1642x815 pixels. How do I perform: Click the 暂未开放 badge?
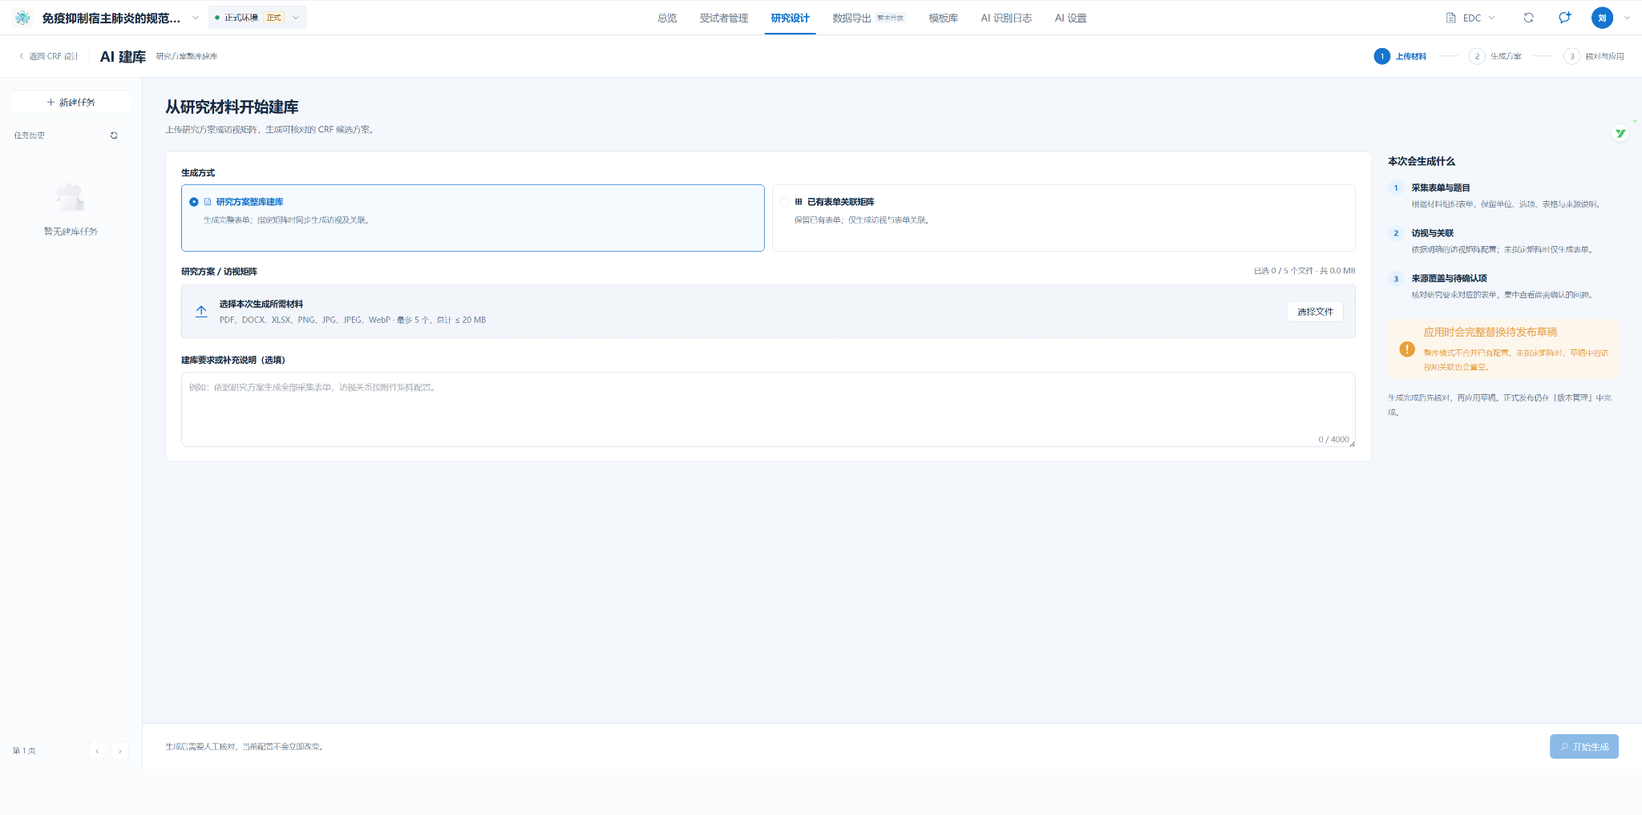pos(890,18)
